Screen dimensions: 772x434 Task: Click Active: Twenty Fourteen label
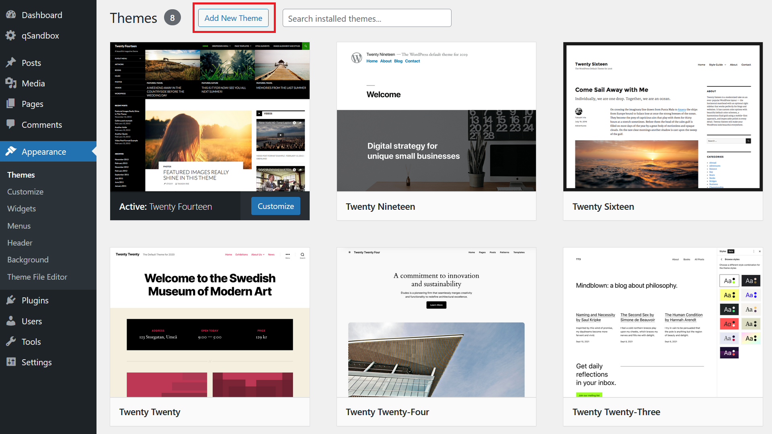click(x=165, y=207)
